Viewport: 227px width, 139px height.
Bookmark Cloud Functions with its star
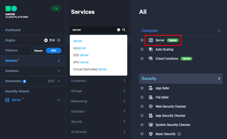click(142, 58)
